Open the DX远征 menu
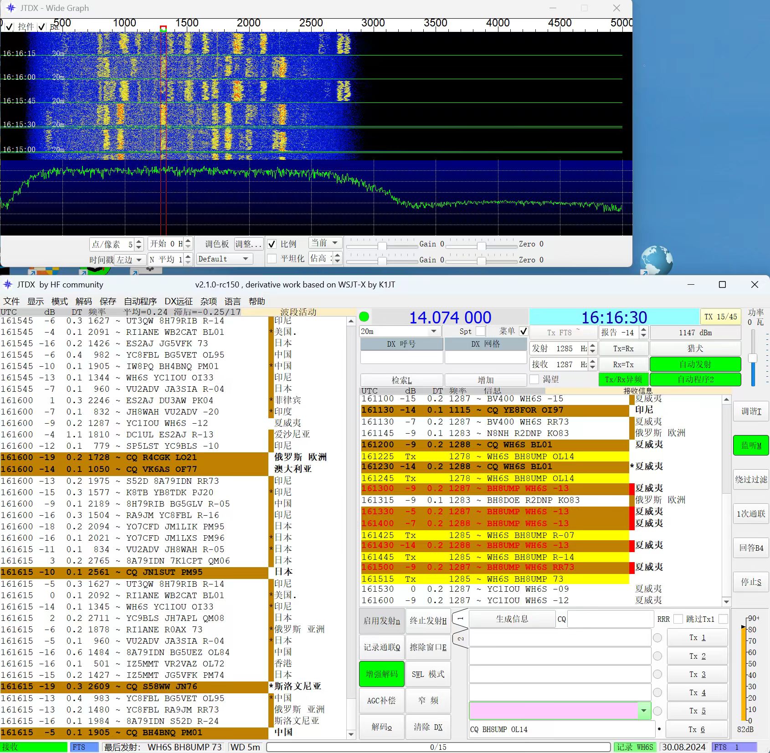770x753 pixels. tap(179, 302)
